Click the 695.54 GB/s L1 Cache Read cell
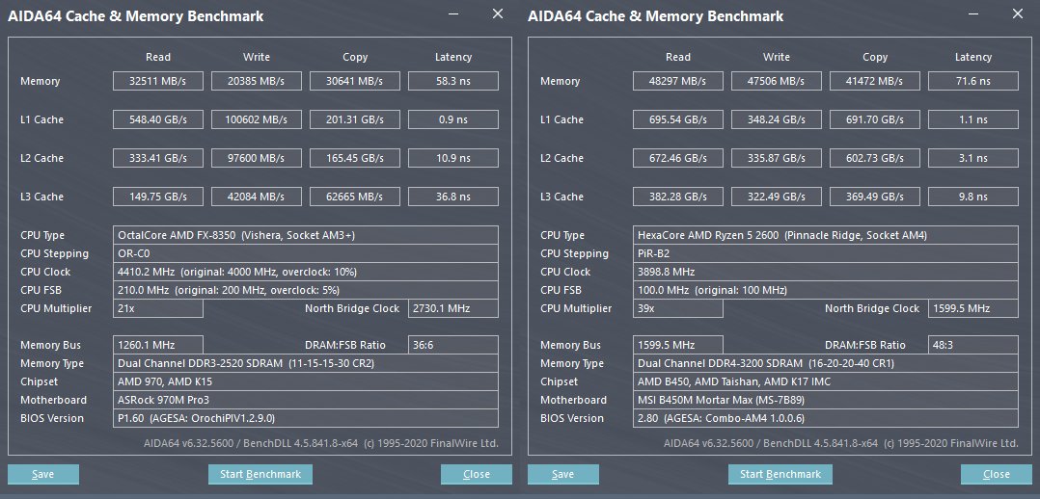Image resolution: width=1040 pixels, height=499 pixels. [x=678, y=119]
